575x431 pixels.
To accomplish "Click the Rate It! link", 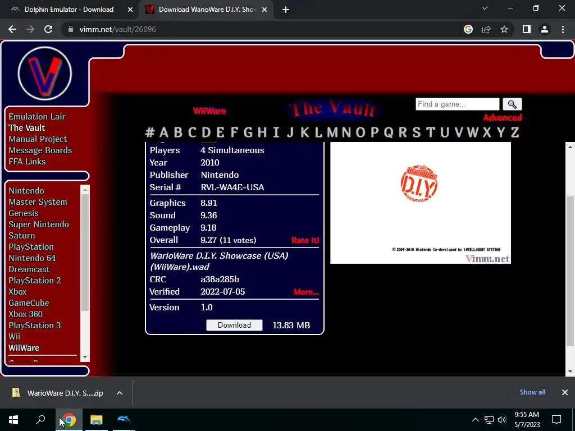I will [x=305, y=240].
